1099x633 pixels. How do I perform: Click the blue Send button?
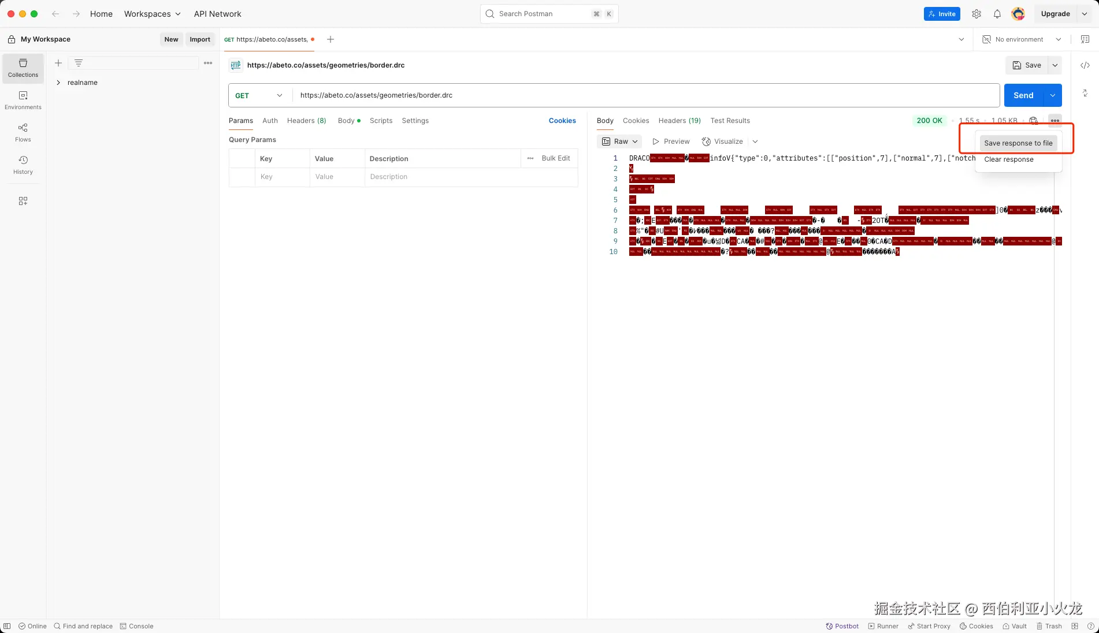coord(1023,95)
